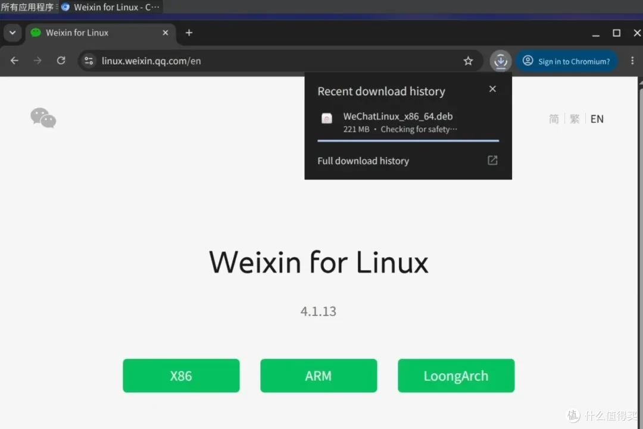Download the X86 version
Screen dimensions: 643x429
point(181,376)
